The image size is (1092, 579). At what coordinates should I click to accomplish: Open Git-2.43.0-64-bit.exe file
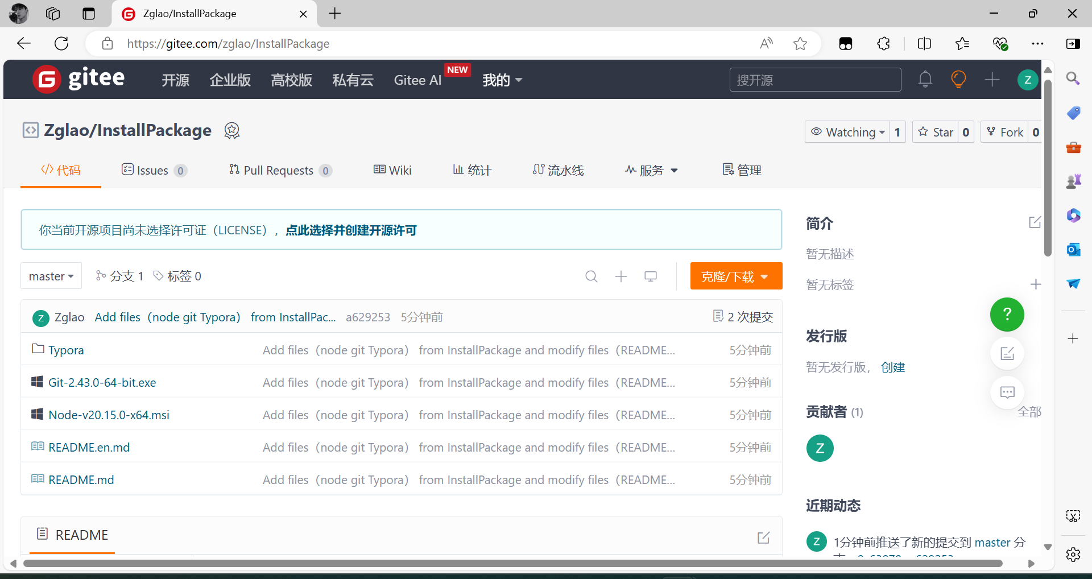102,383
